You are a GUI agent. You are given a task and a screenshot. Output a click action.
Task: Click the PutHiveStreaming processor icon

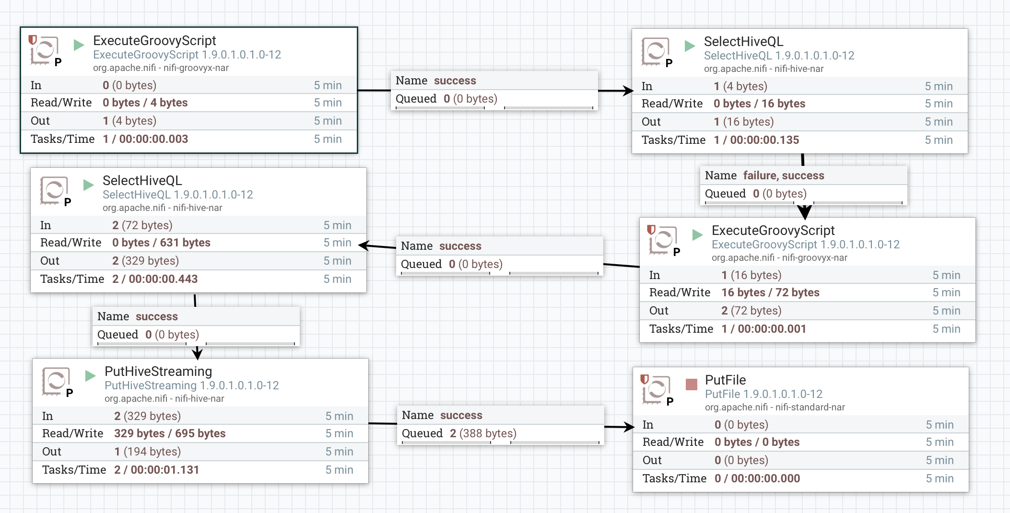click(x=56, y=381)
